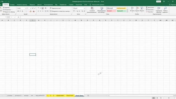Apply the red font color letter A

point(34,11)
